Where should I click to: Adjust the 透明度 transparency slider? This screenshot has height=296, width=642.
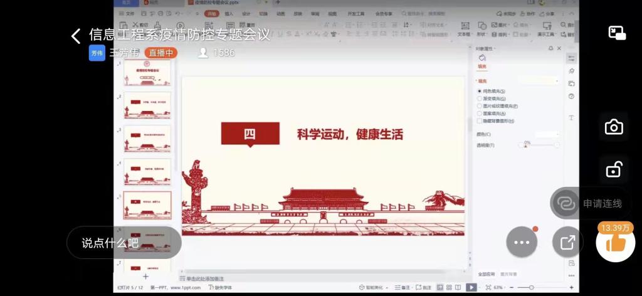[x=539, y=145]
